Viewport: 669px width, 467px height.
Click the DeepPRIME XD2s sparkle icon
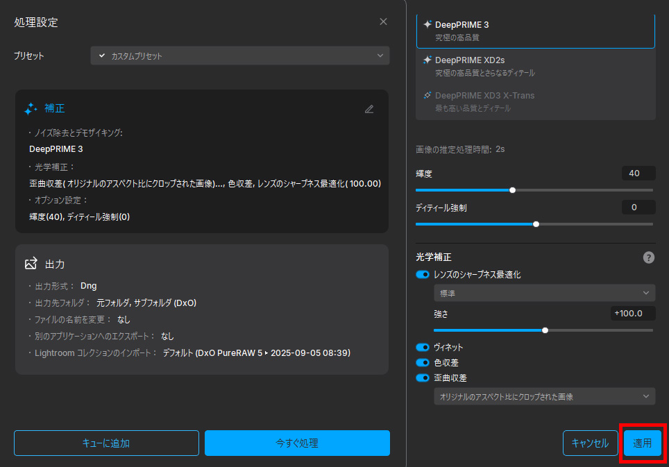[x=427, y=60]
